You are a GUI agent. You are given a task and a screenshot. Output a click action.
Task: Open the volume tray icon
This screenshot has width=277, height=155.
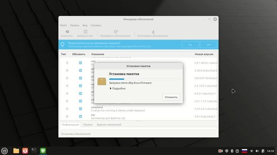(x=257, y=151)
